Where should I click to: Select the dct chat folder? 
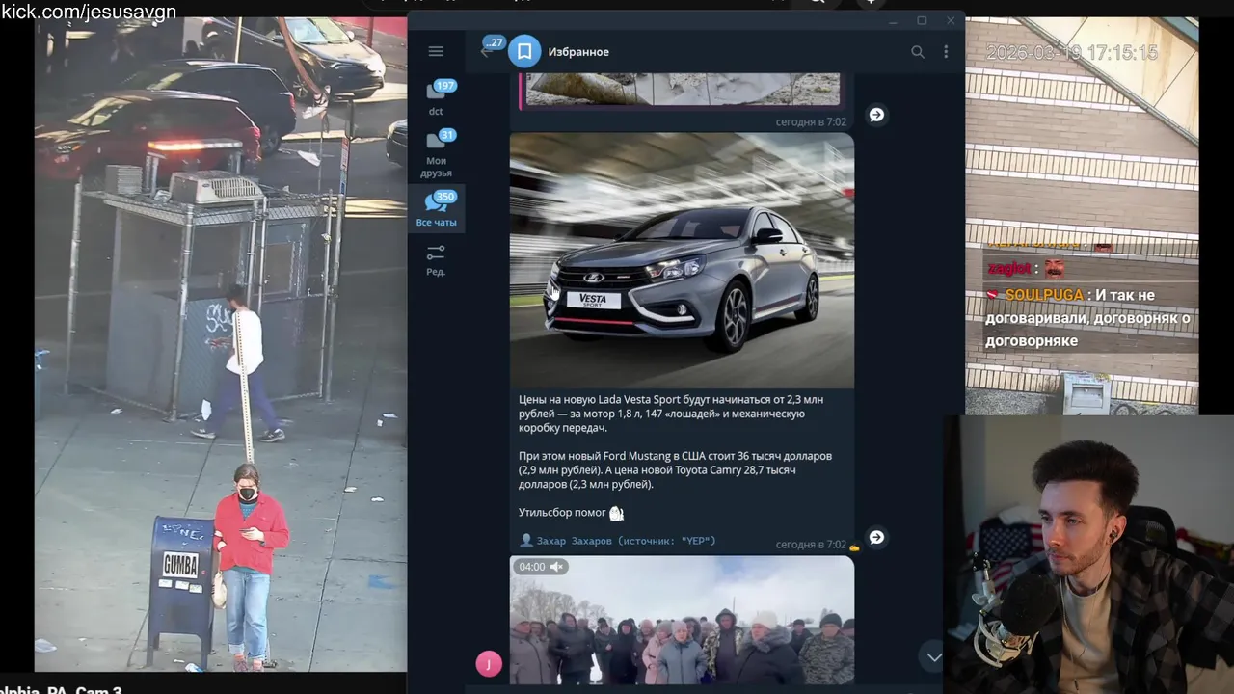436,98
